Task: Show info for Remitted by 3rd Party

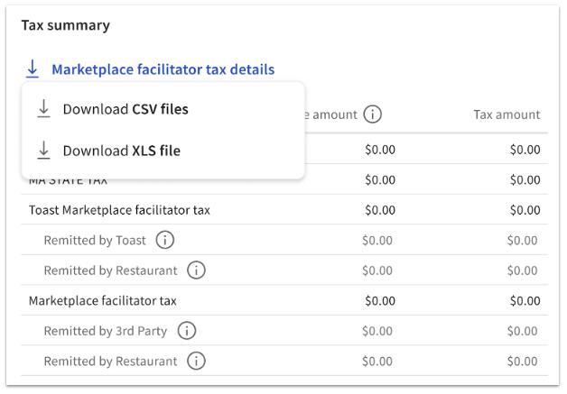Action: pyautogui.click(x=186, y=331)
